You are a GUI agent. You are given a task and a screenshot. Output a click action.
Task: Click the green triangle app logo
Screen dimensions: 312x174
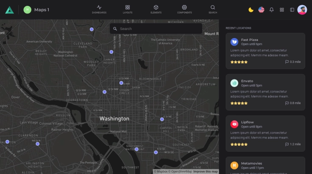pyautogui.click(x=9, y=10)
